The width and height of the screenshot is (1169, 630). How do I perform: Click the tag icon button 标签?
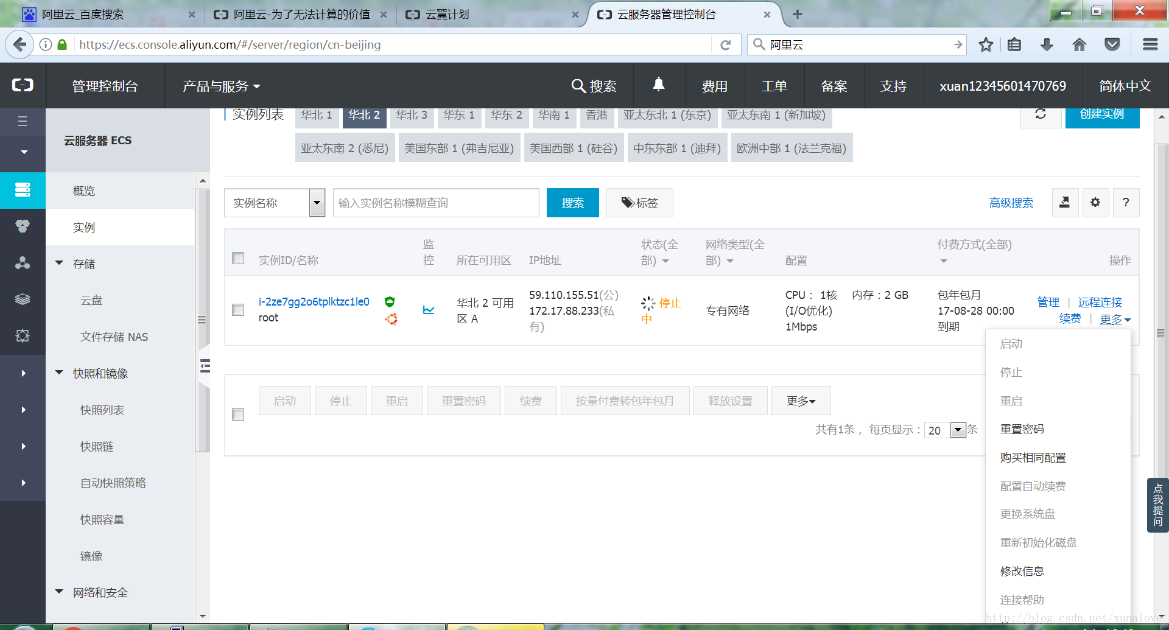[639, 203]
